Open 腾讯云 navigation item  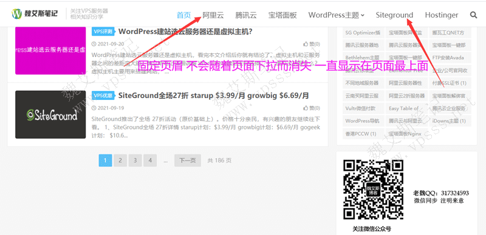coord(246,15)
